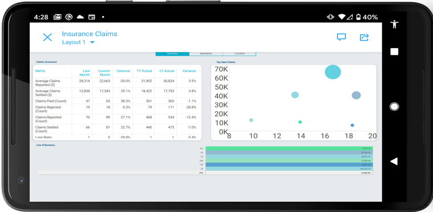Tap the Claims Paid (Count) row
The width and height of the screenshot is (433, 212).
pyautogui.click(x=116, y=101)
